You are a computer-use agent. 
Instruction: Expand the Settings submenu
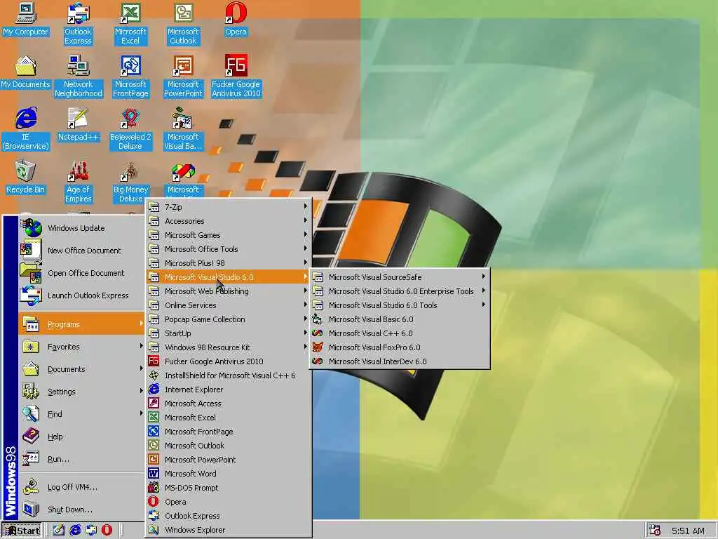tap(81, 392)
